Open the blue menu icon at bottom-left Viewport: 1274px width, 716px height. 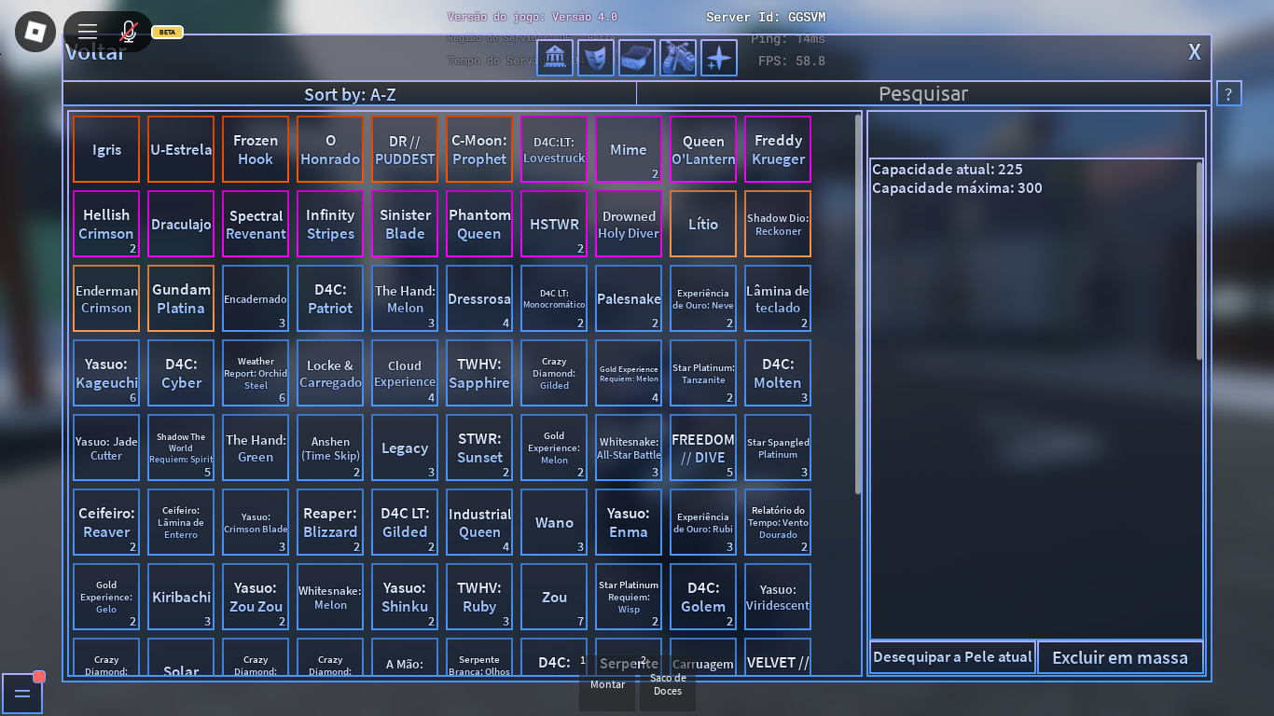coord(21,694)
